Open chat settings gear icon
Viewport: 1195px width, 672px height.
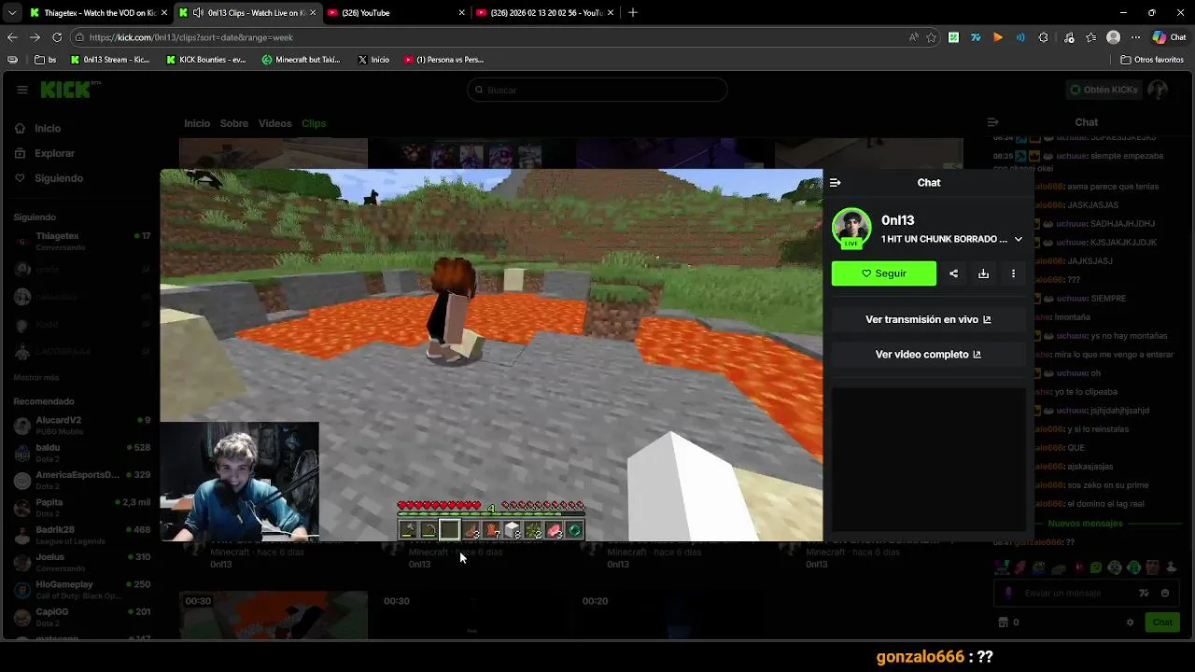pyautogui.click(x=1130, y=623)
